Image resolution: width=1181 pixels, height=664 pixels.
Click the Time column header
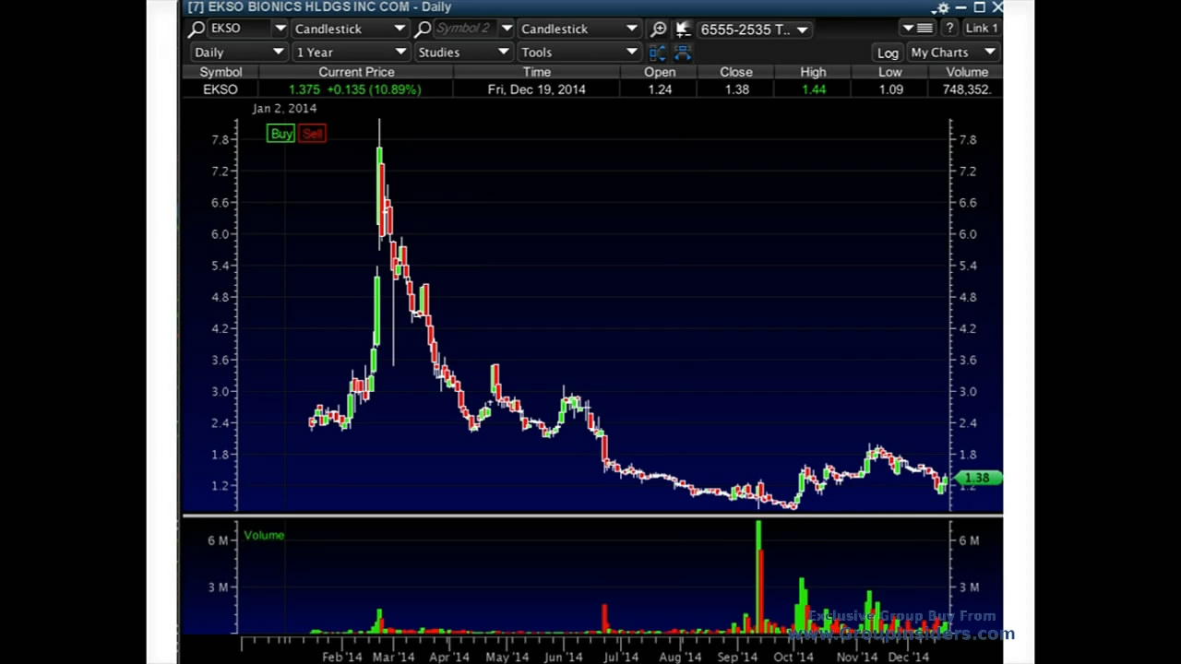pos(536,72)
